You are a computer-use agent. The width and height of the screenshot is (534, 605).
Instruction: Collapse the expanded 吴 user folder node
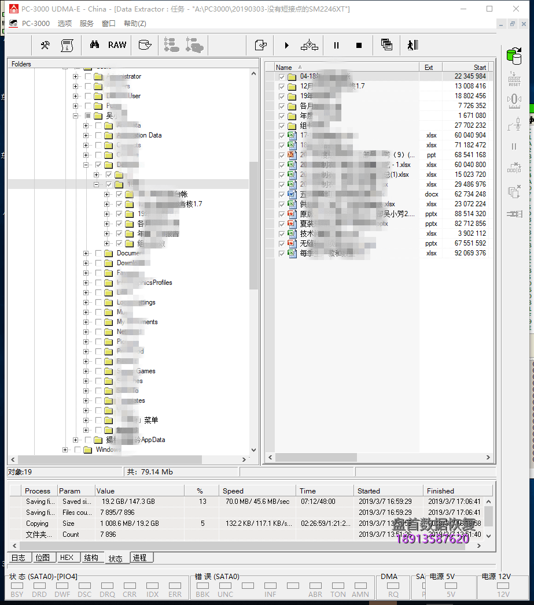coord(76,116)
